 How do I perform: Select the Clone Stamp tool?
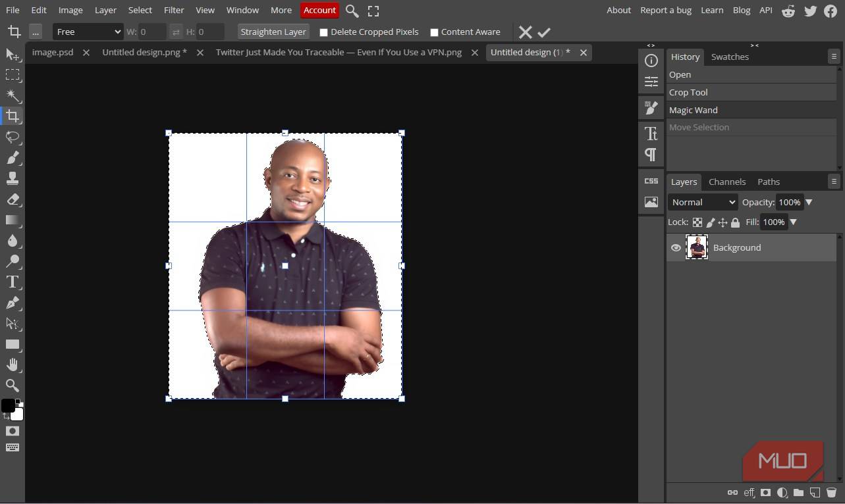(13, 178)
